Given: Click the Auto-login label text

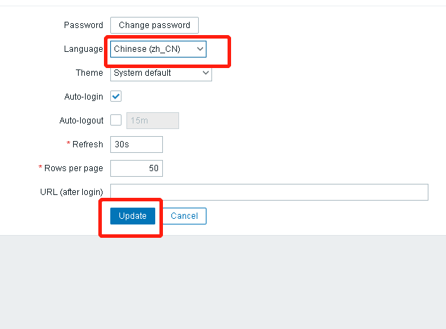Looking at the screenshot, I should (x=84, y=97).
